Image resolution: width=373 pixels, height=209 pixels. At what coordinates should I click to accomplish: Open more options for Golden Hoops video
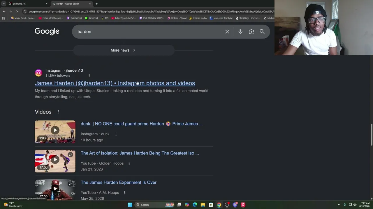click(129, 163)
